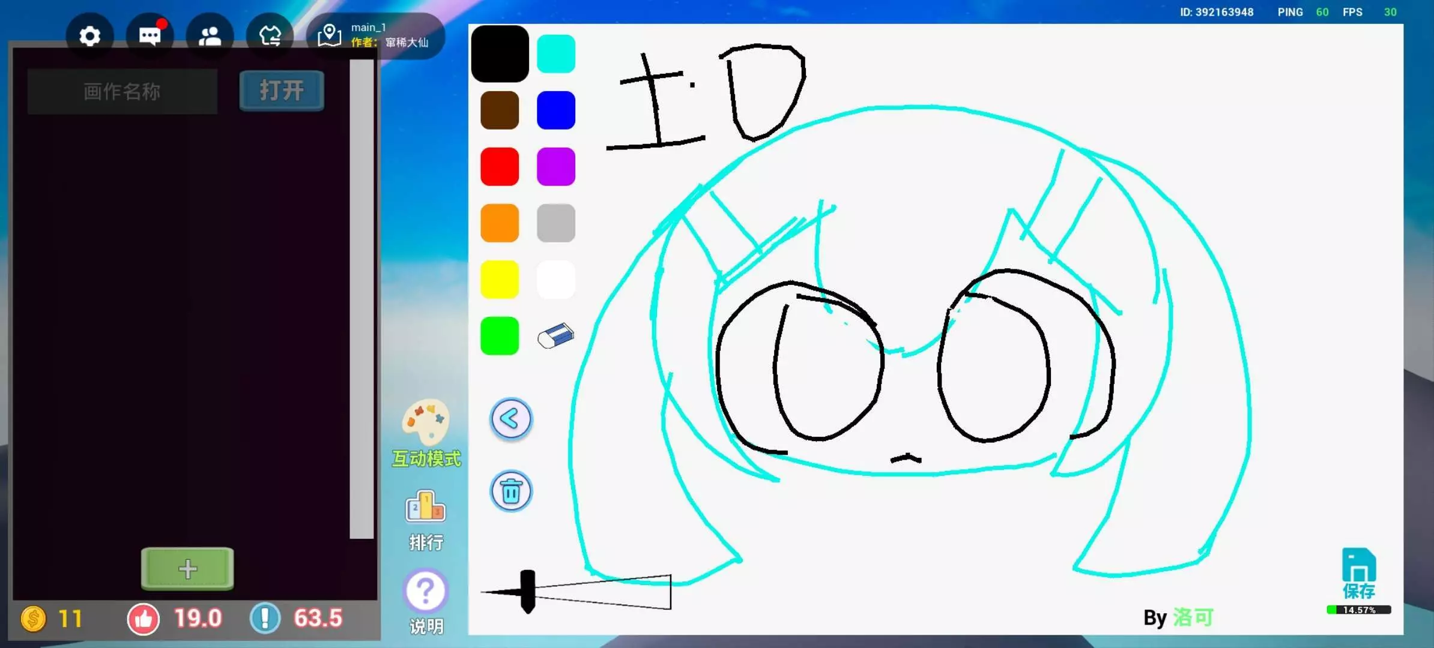Toggle 互动模式 palette mode
The image size is (1434, 648).
point(426,423)
